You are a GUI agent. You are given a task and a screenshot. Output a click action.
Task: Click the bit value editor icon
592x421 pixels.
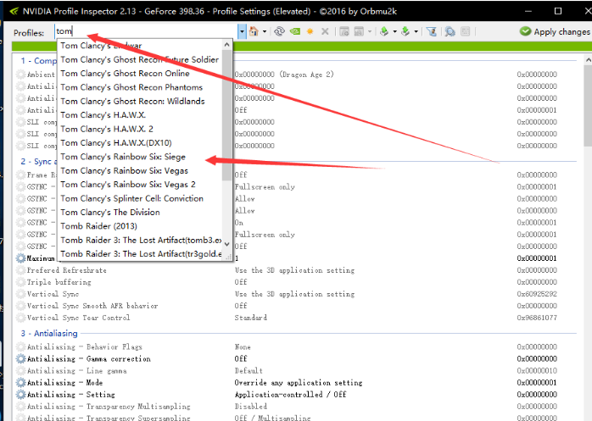(466, 31)
